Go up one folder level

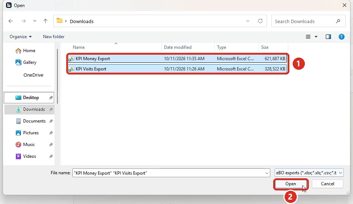pyautogui.click(x=45, y=21)
